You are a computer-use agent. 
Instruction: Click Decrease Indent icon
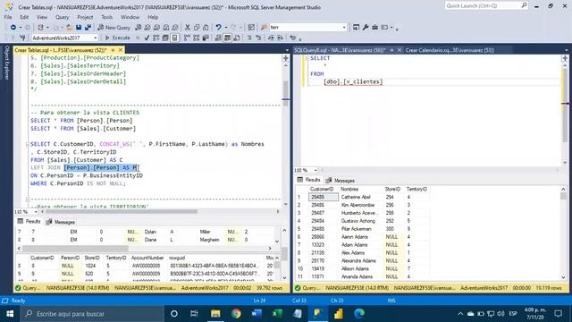tap(271, 38)
